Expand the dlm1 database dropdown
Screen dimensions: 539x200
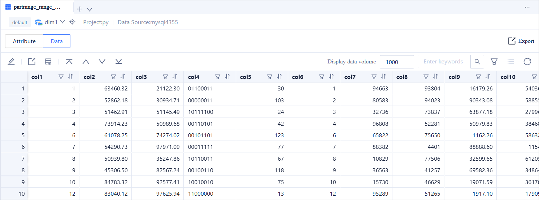(62, 22)
